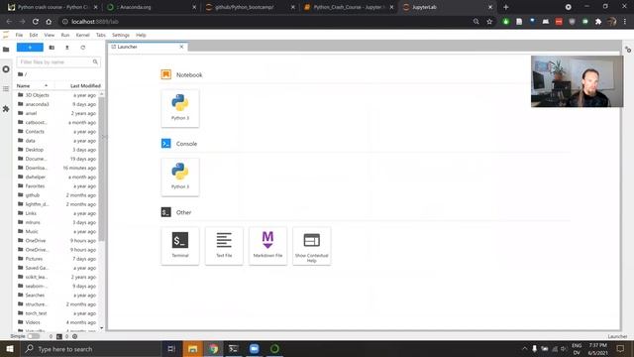Sort files by Last Modified header
Viewport: 634px width, 357px height.
tap(85, 86)
